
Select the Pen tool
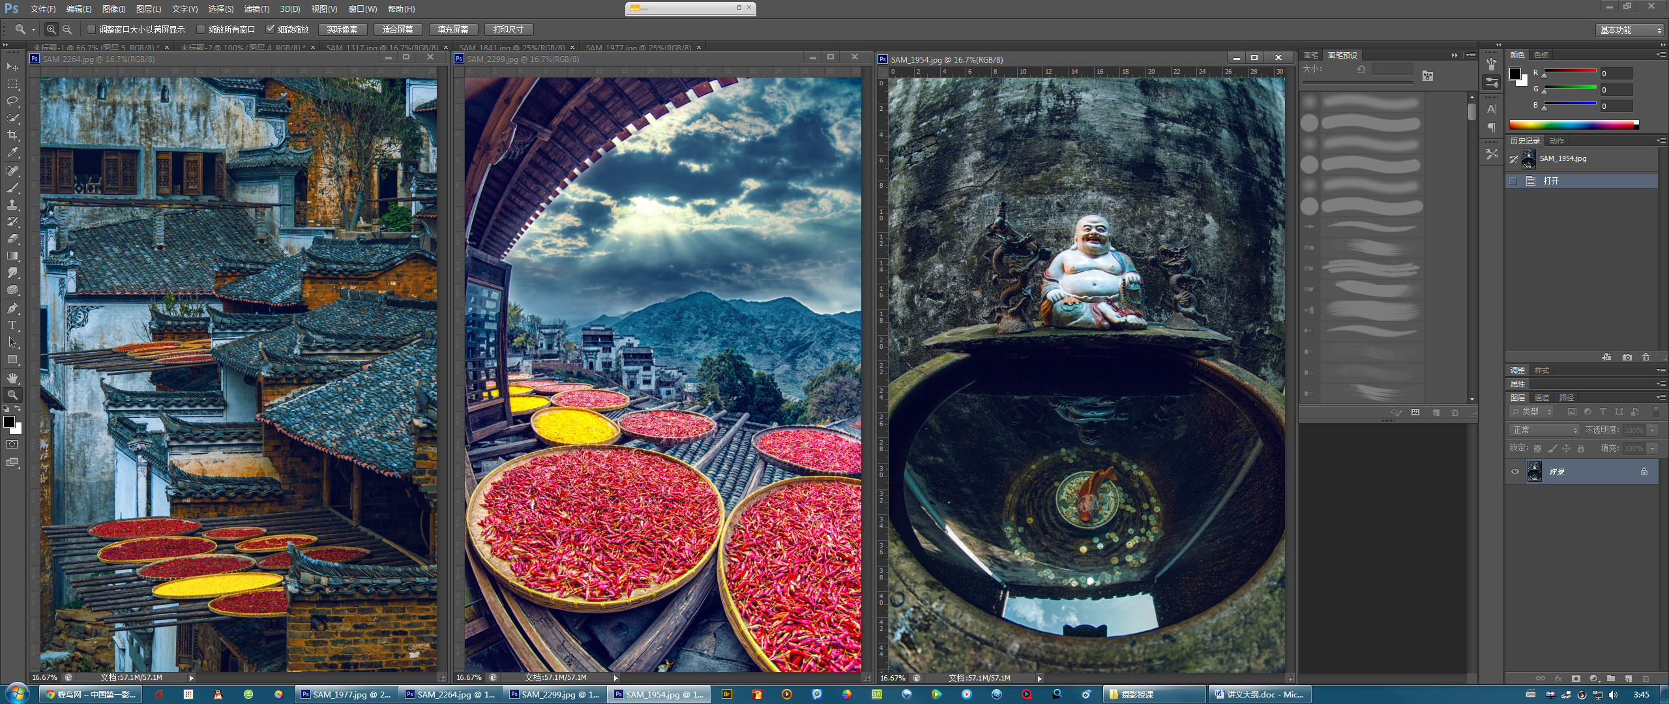[x=12, y=308]
